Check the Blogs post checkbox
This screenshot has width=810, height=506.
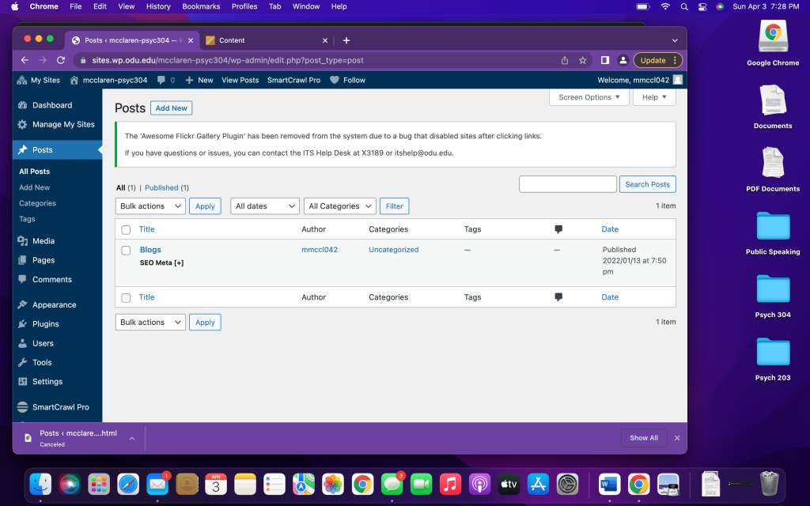[x=126, y=251]
